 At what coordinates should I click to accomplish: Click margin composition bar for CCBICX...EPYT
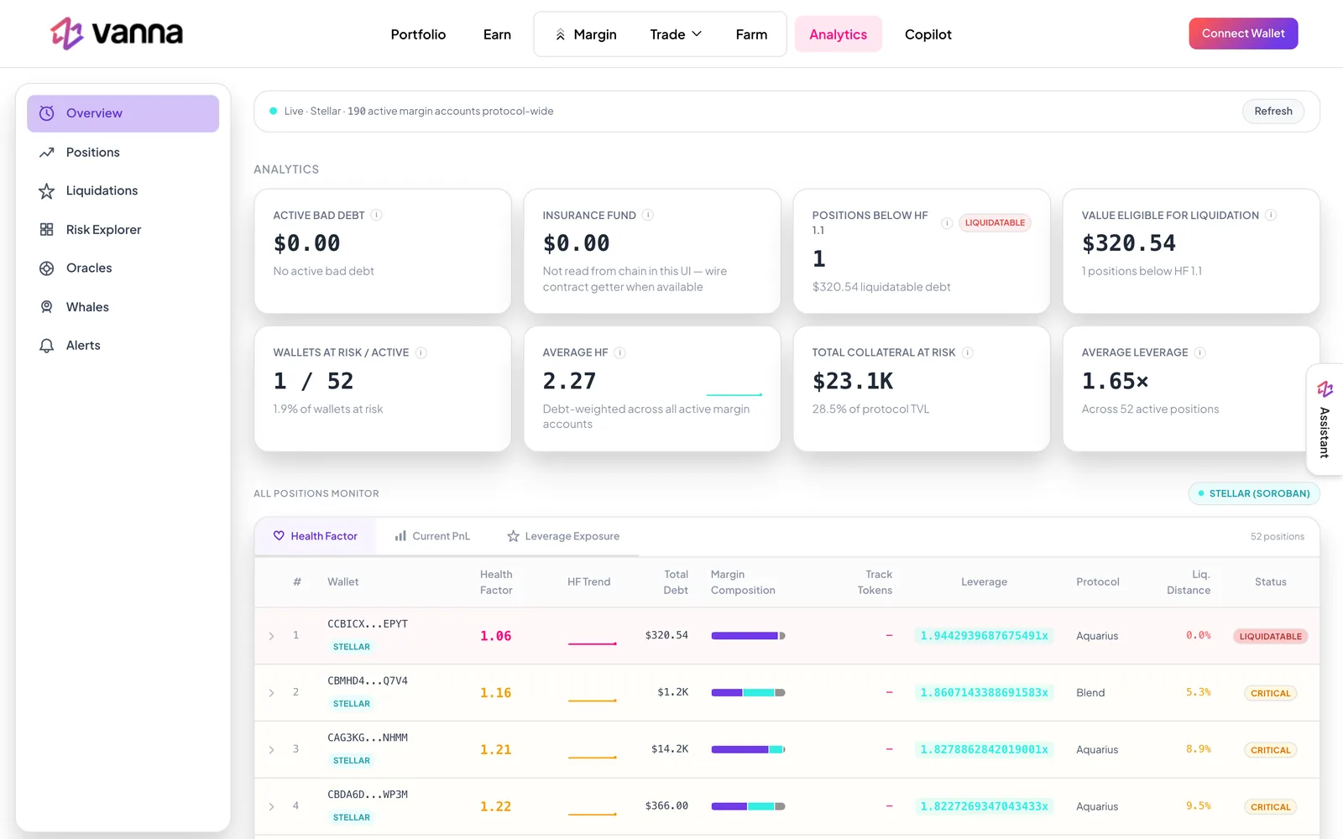pyautogui.click(x=748, y=636)
